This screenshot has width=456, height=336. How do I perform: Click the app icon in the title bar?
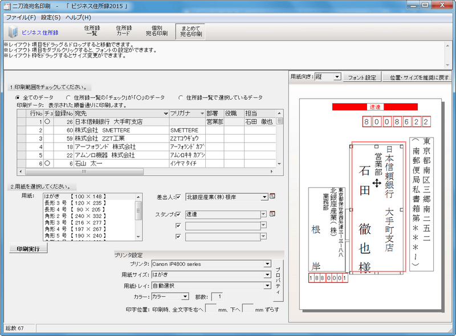point(6,6)
